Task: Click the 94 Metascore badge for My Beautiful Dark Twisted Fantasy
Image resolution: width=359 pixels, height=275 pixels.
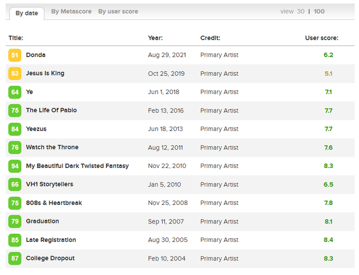Action: click(15, 166)
